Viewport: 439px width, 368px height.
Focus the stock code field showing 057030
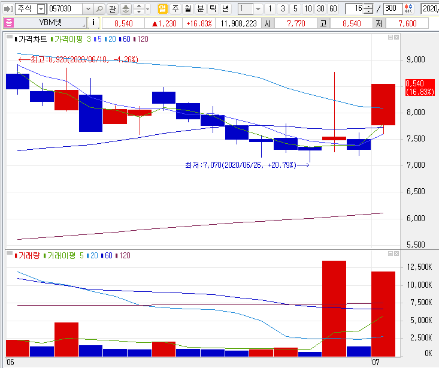point(65,9)
